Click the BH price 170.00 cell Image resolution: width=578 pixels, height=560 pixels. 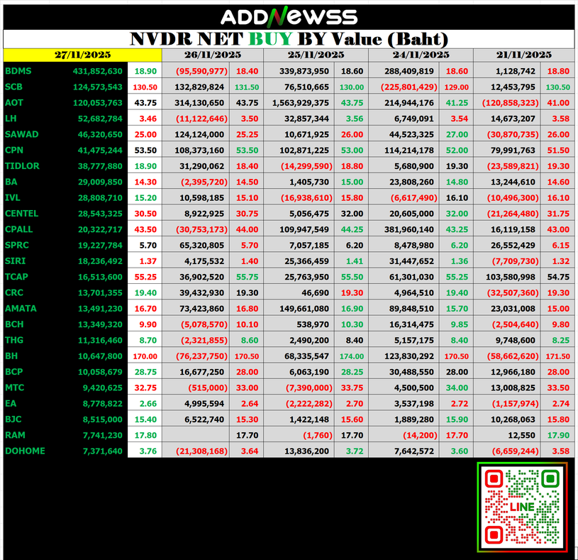pos(145,356)
